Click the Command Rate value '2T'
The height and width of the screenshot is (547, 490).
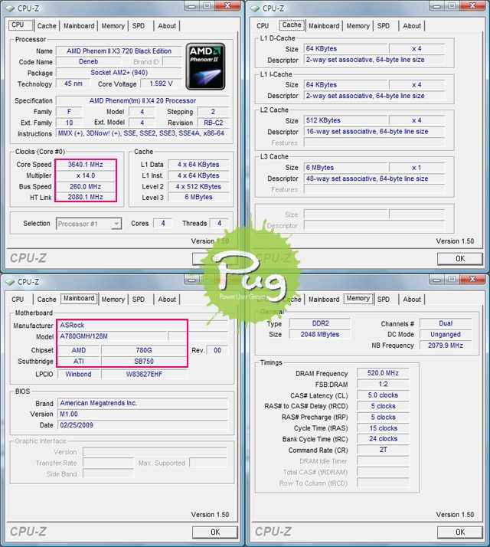pyautogui.click(x=383, y=450)
